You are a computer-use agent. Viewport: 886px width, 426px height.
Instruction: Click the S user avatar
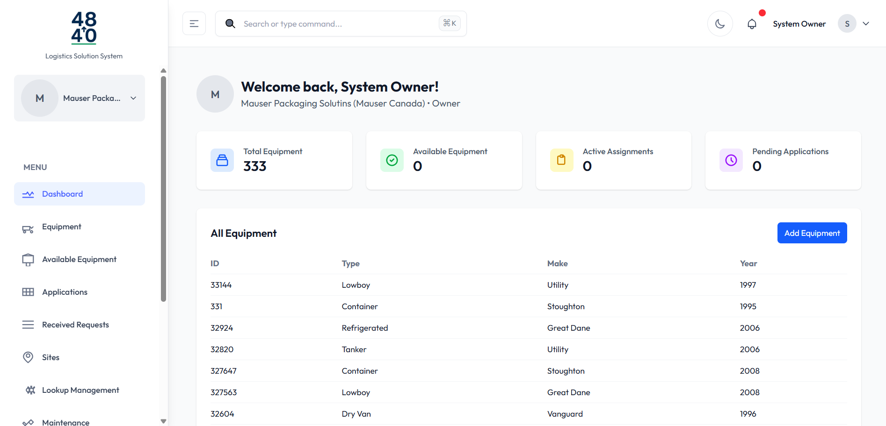coord(847,24)
